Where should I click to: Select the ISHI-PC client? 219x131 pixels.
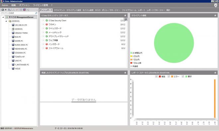click(x=18, y=37)
